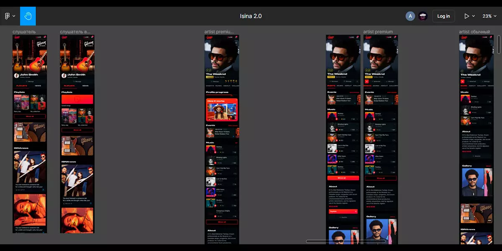
Task: Open the NEWS tab in слушатель frame
Action: (38, 85)
